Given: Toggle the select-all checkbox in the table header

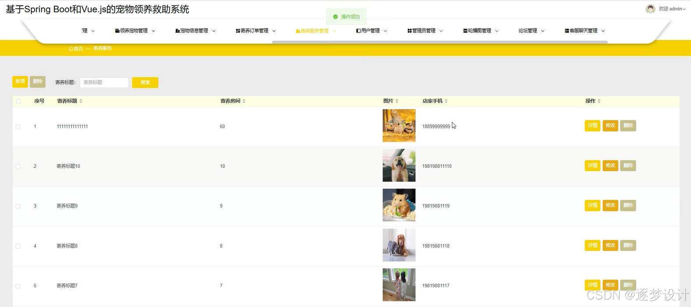Looking at the screenshot, I should pos(18,101).
